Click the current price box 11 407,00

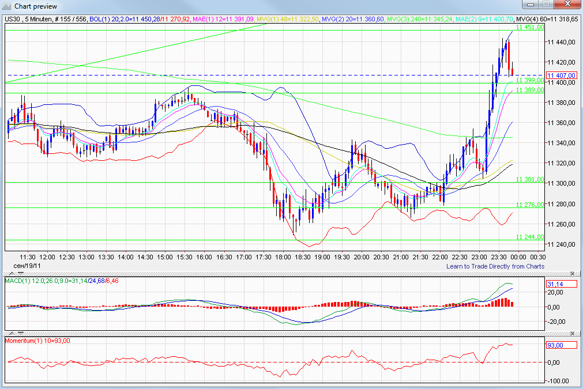(x=562, y=75)
